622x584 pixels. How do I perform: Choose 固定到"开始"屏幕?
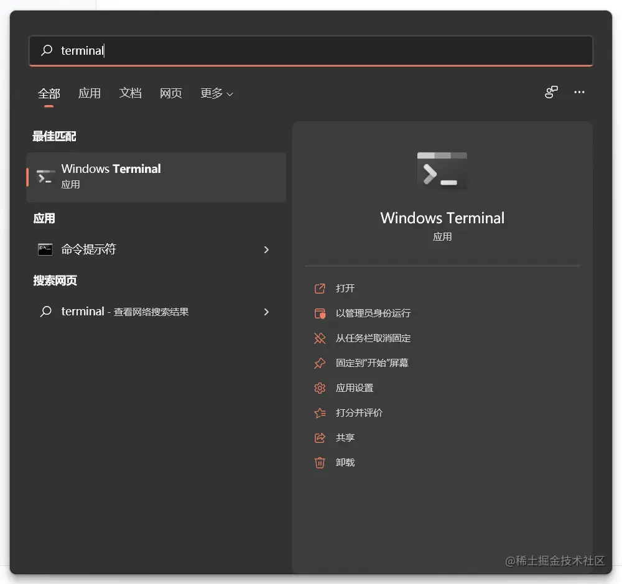[372, 363]
